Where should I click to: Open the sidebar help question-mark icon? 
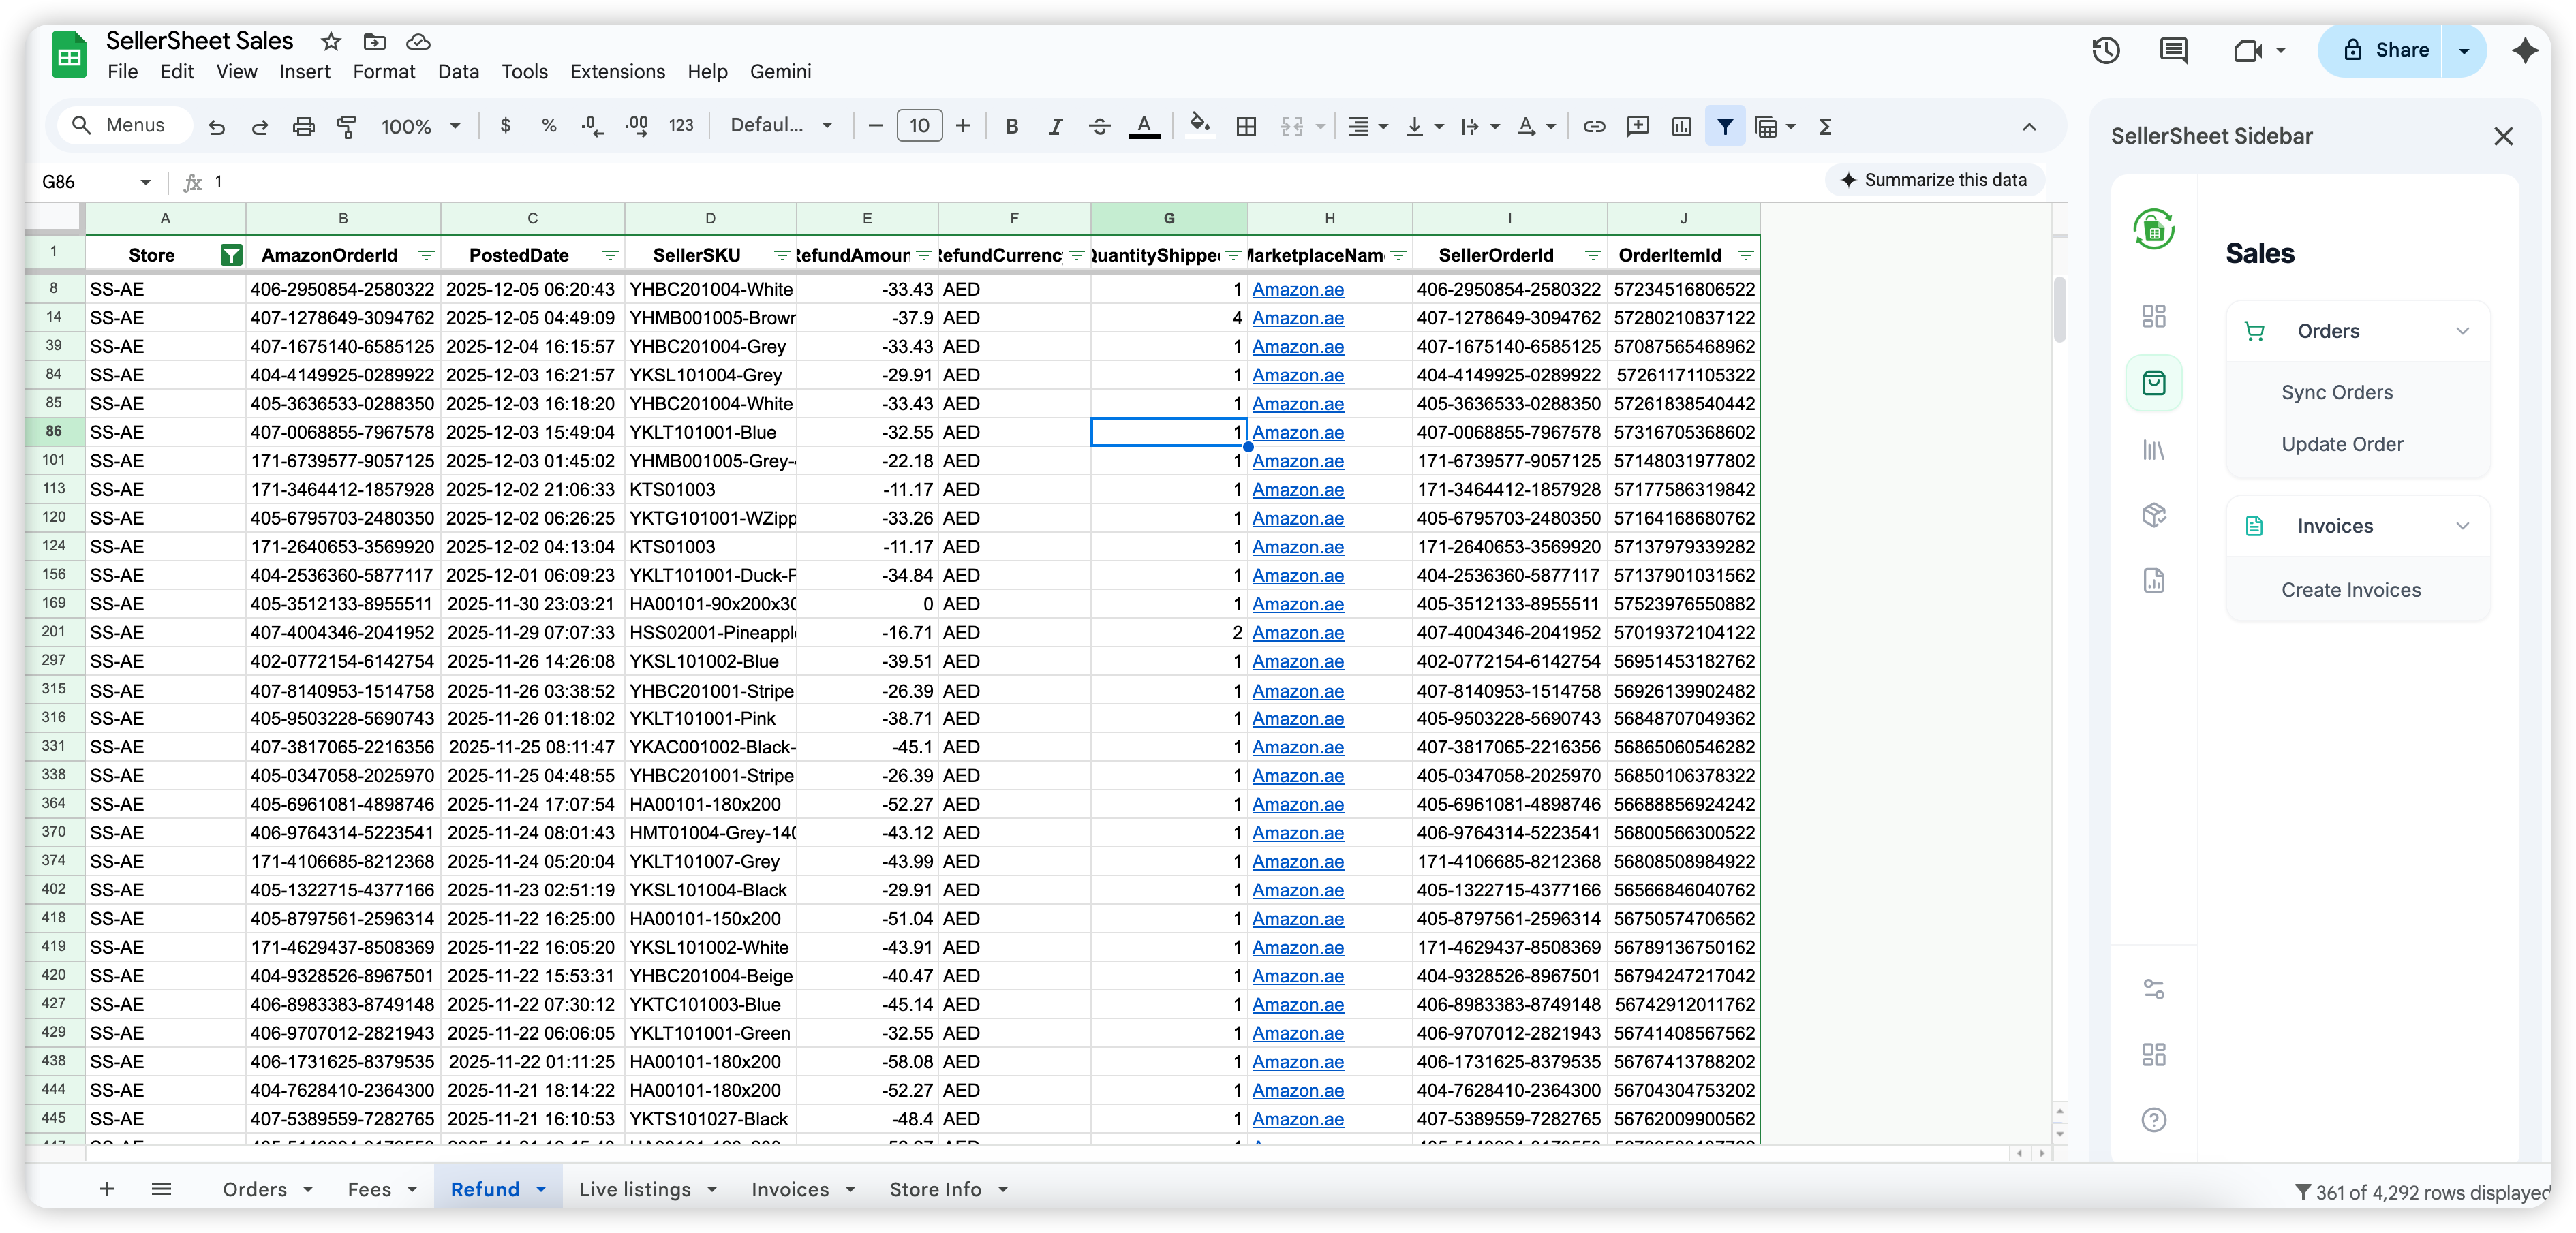[2154, 1120]
